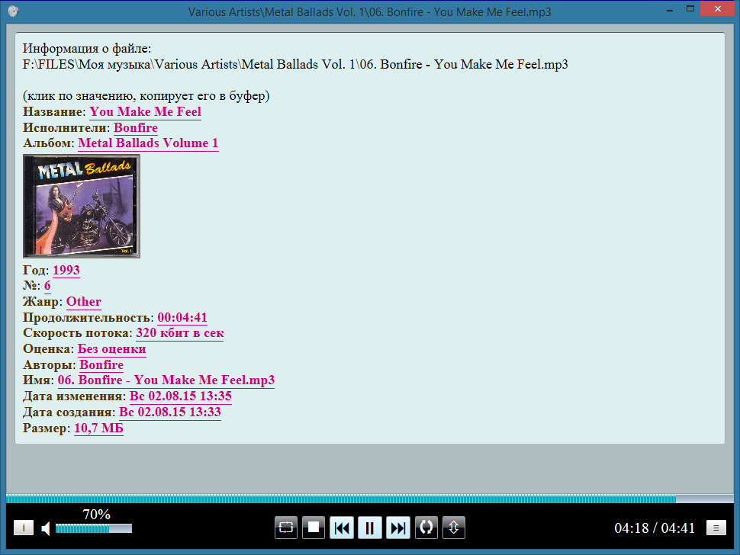Copy authors value 'Bonfire' under Авторы
The width and height of the screenshot is (740, 555).
[101, 365]
